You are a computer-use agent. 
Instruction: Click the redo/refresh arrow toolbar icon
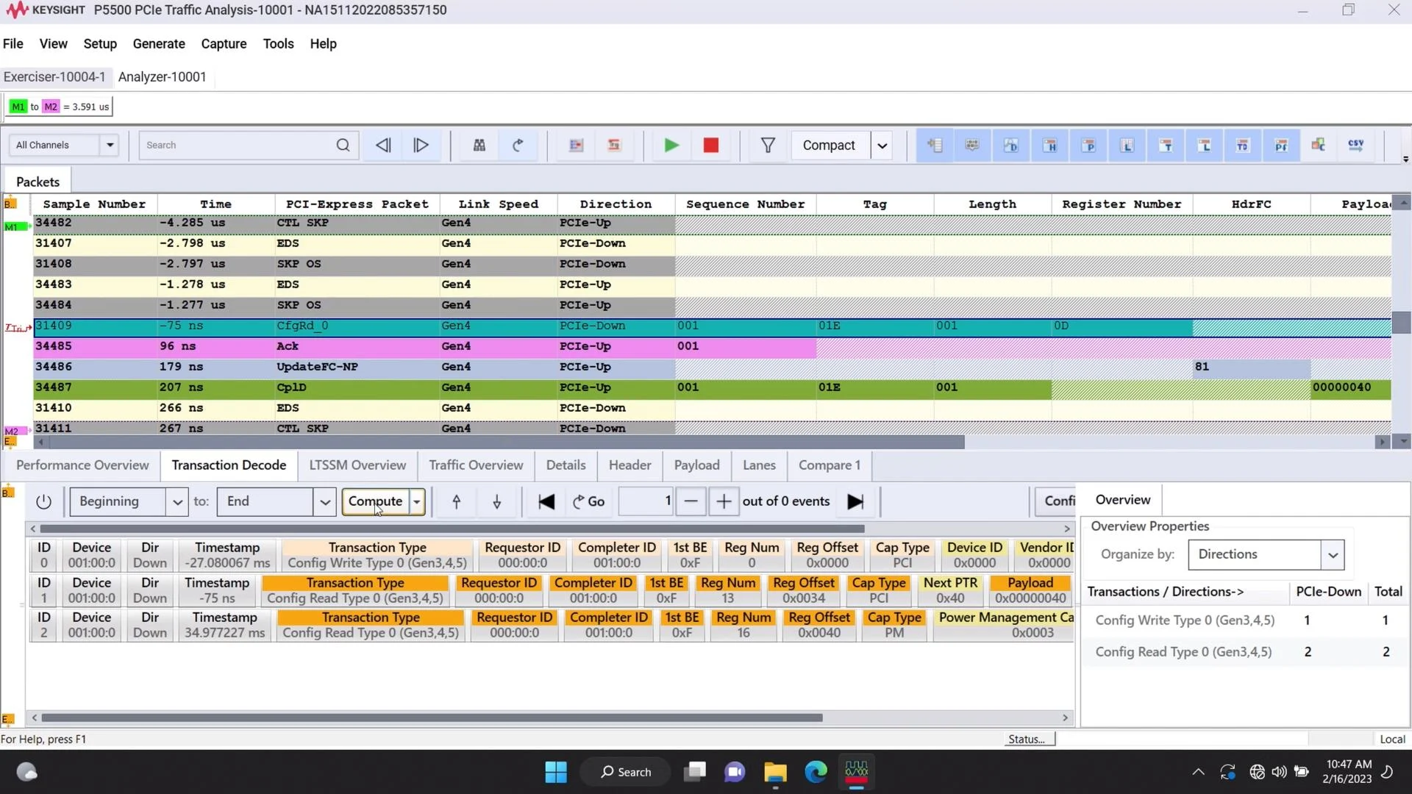(518, 145)
